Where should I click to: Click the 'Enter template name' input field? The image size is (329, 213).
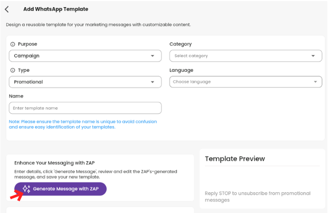coord(85,108)
